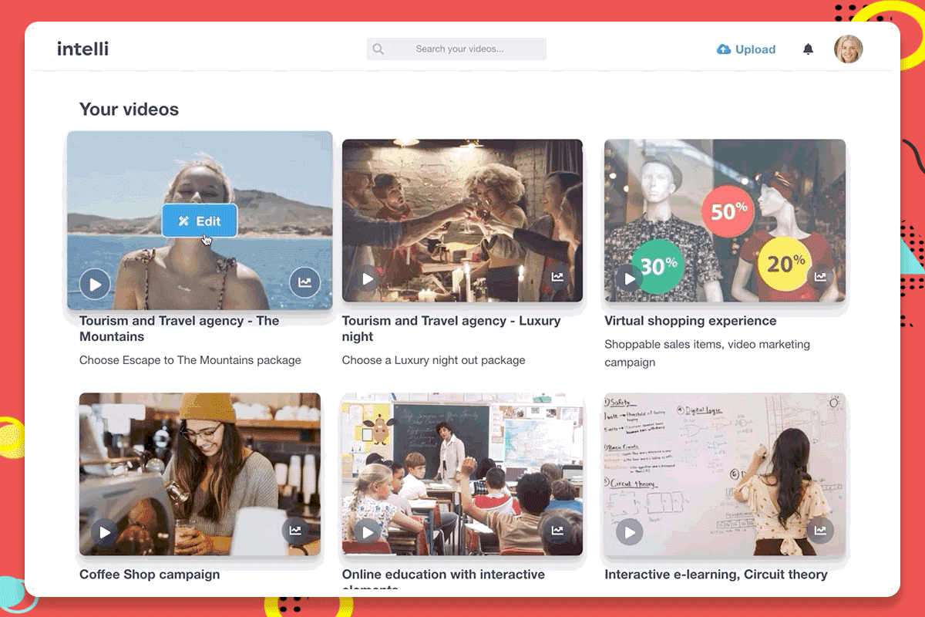The width and height of the screenshot is (925, 617).
Task: Click the Upload button
Action: [x=746, y=49]
